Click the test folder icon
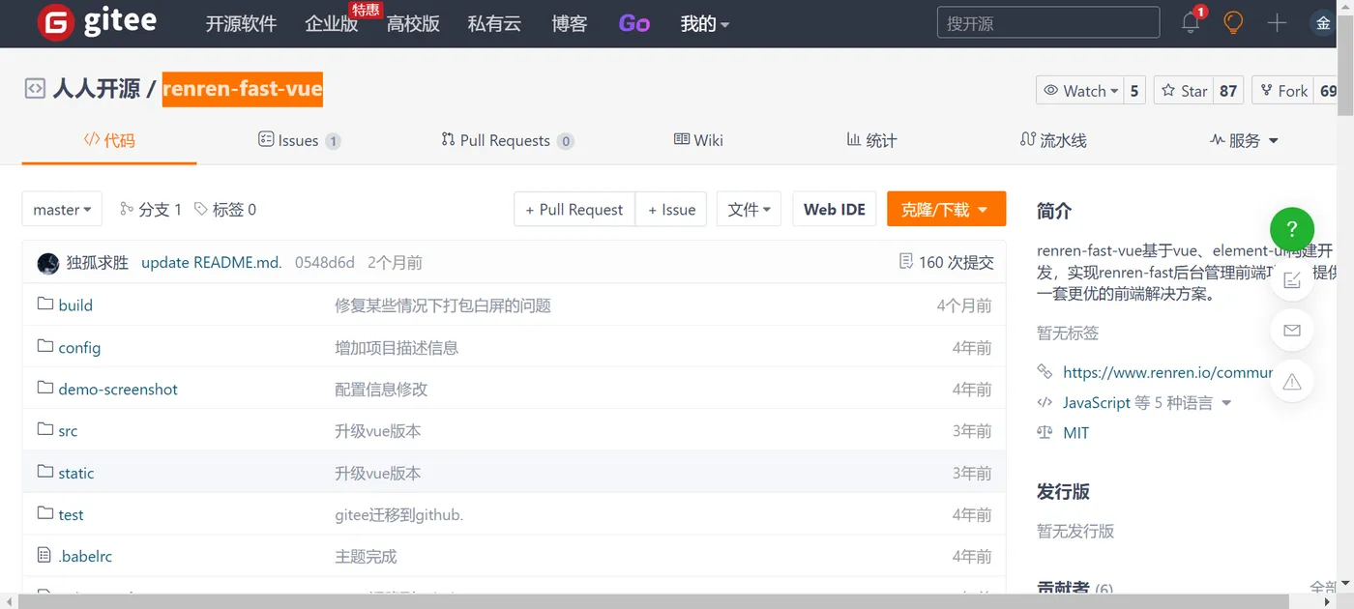This screenshot has width=1354, height=609. [x=44, y=513]
